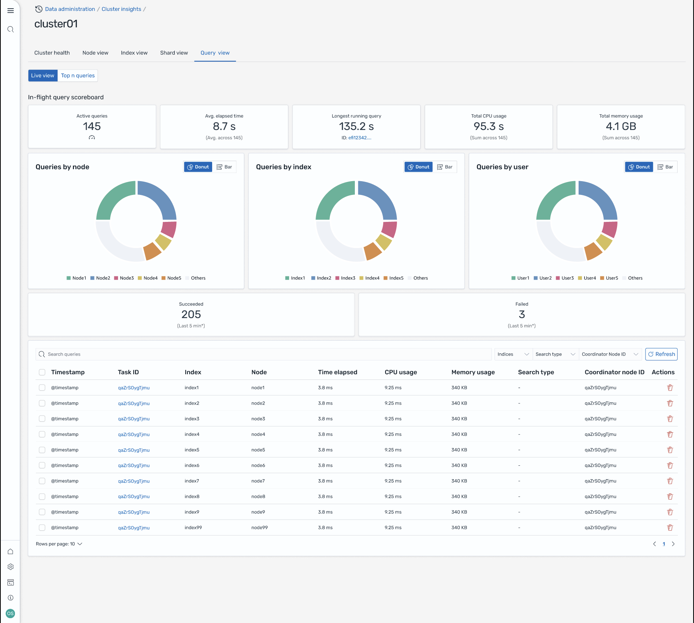Tick the checkbox for index7 row
This screenshot has width=694, height=623.
click(x=42, y=481)
